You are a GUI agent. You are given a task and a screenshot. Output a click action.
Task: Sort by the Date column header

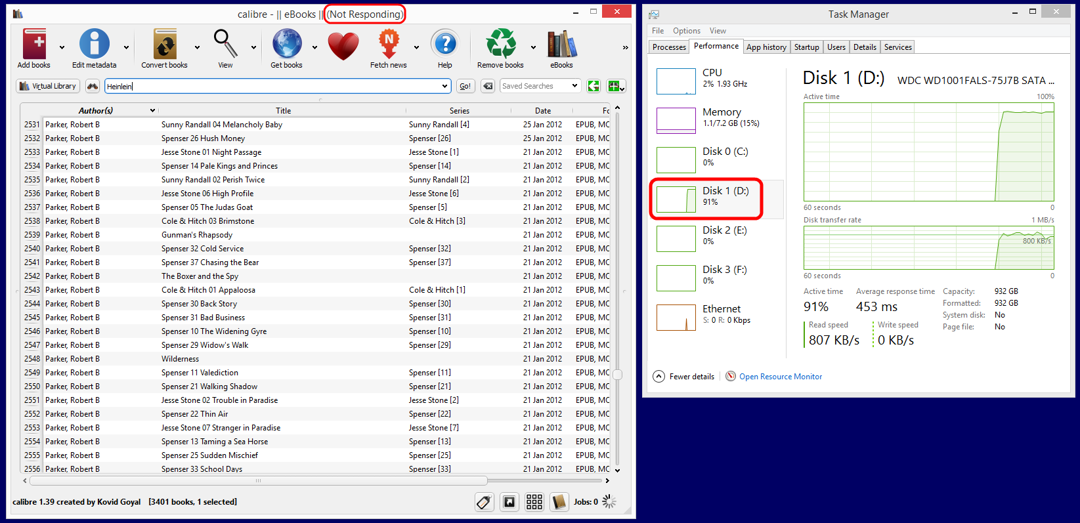click(x=543, y=110)
